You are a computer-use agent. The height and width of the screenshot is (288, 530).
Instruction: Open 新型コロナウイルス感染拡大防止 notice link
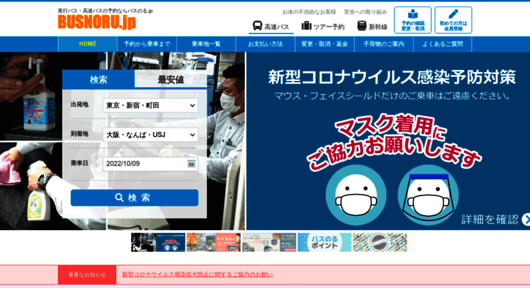197,274
